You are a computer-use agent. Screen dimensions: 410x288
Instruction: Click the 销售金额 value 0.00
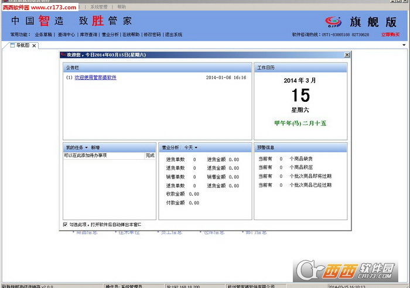coord(234,177)
